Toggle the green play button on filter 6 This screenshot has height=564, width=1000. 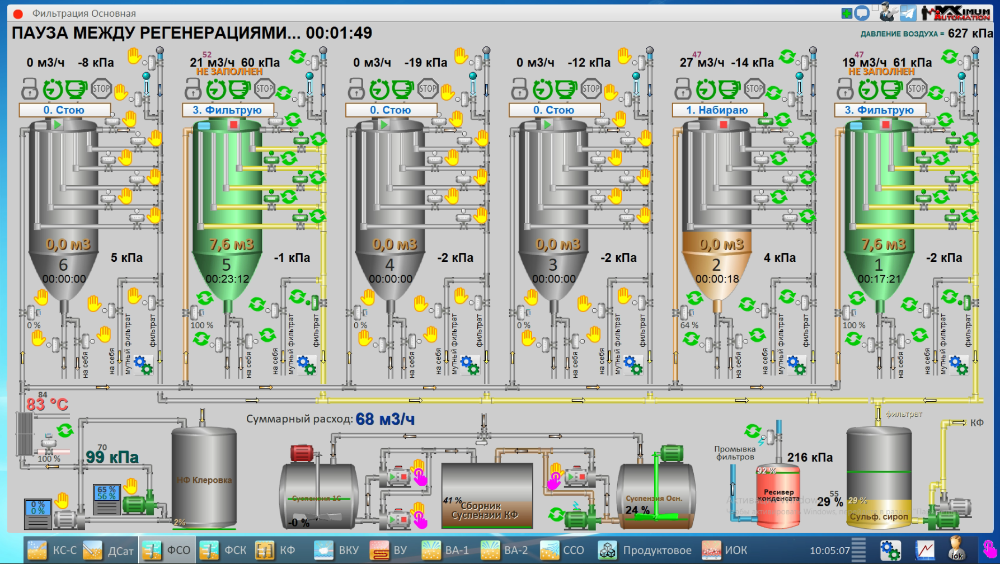(58, 125)
